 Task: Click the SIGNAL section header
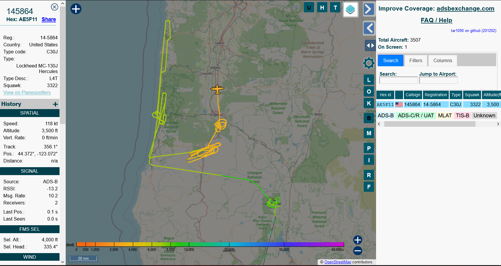coord(30,171)
